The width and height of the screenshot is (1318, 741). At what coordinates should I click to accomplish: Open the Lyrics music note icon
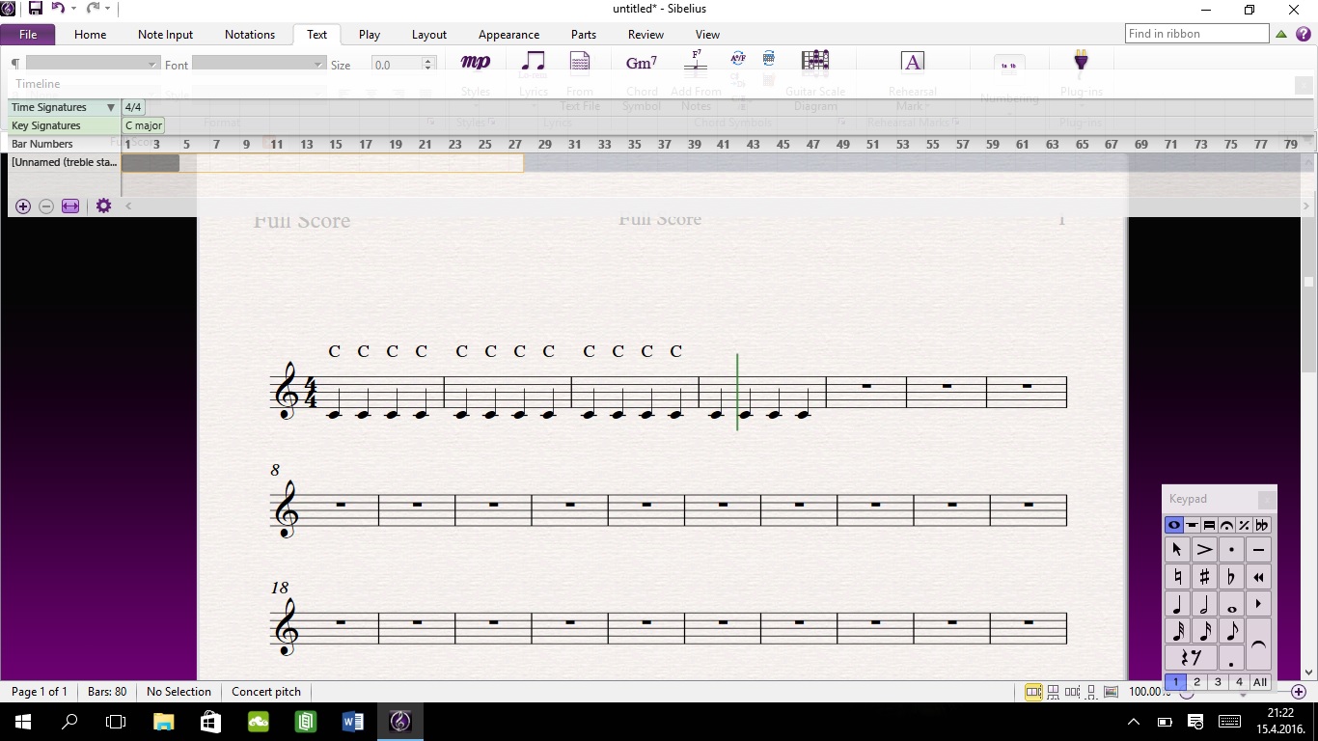tap(533, 62)
